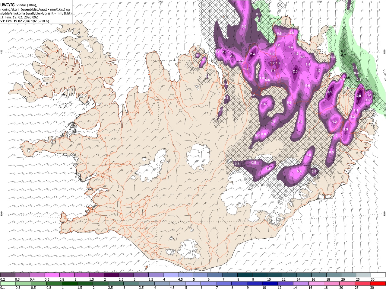Click the 'rigning/skúrir' legend description line
This screenshot has width=386, height=290.
pyautogui.click(x=35, y=9)
